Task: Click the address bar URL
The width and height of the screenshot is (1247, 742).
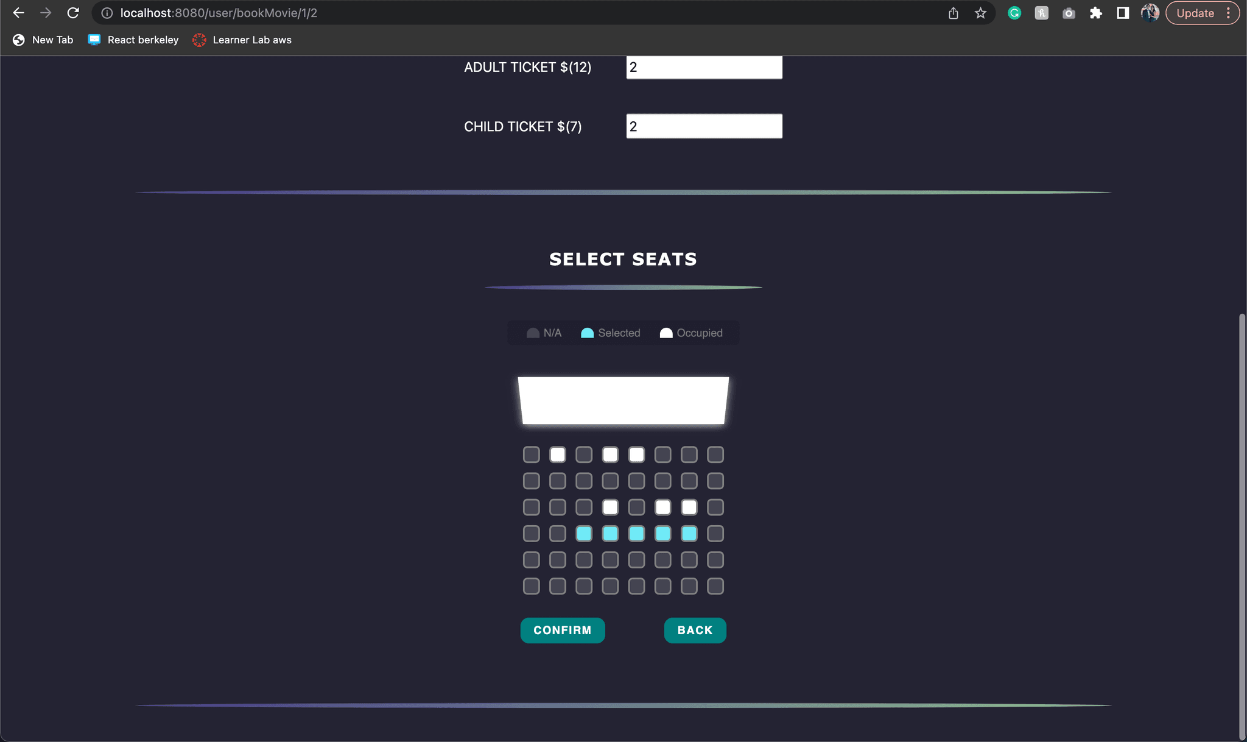Action: pos(219,13)
